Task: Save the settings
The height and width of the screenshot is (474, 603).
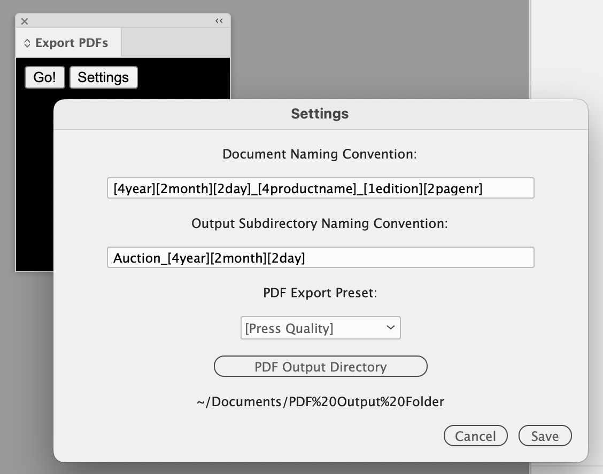Action: point(545,436)
